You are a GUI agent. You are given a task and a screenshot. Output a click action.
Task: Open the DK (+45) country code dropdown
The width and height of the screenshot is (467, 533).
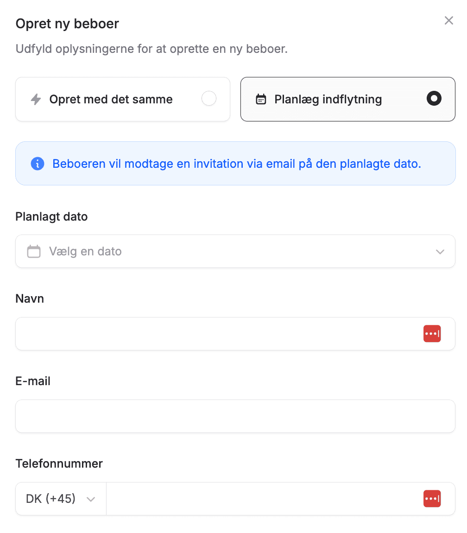tap(60, 499)
